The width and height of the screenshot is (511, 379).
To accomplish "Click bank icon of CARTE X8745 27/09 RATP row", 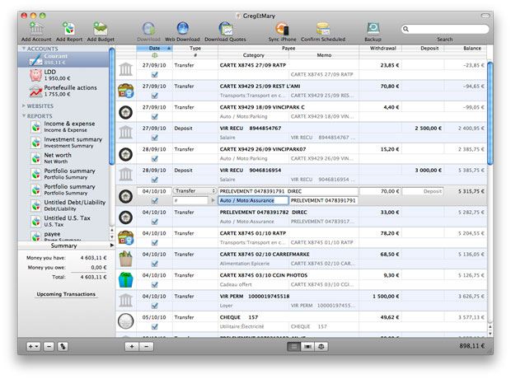I will coord(126,69).
